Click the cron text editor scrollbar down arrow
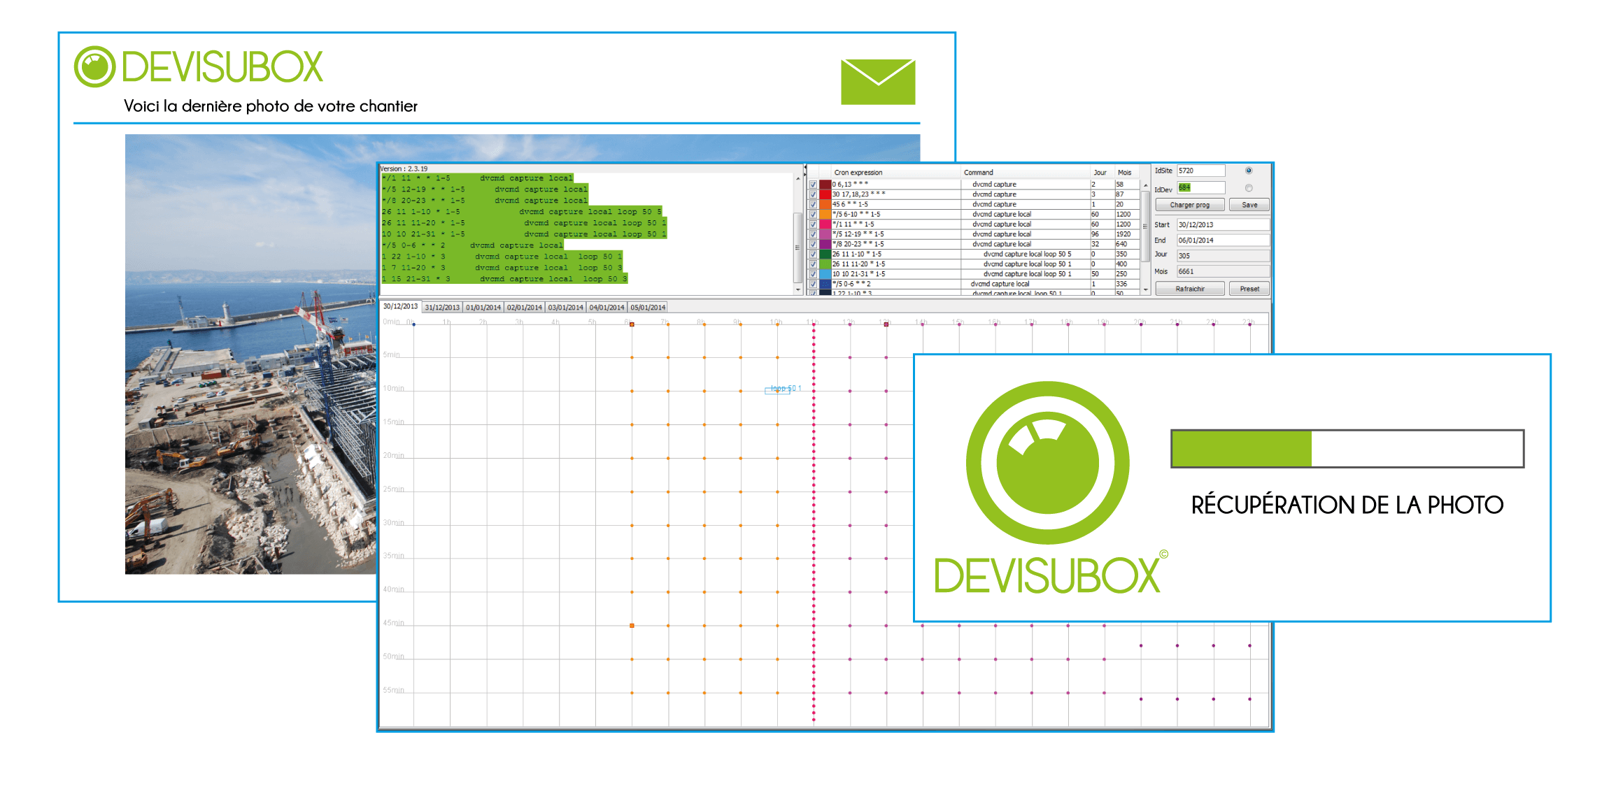Image resolution: width=1609 pixels, height=804 pixels. (x=798, y=289)
